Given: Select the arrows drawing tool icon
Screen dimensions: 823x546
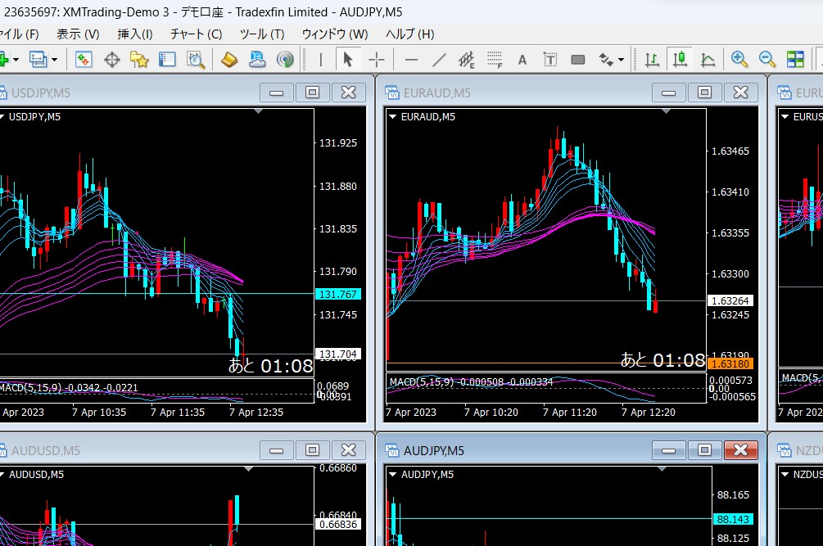Looking at the screenshot, I should click(606, 60).
